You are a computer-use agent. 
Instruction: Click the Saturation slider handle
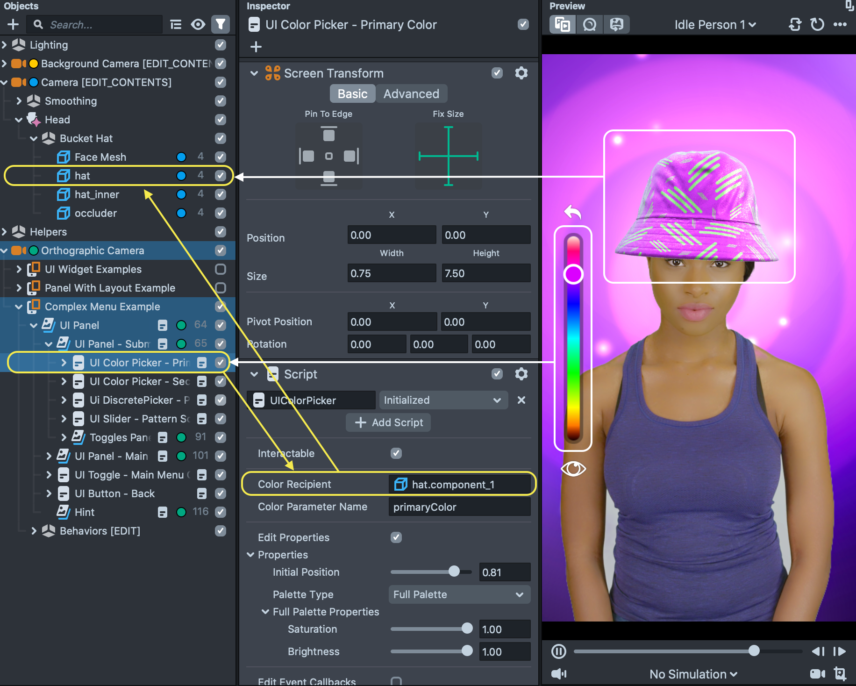pos(467,629)
